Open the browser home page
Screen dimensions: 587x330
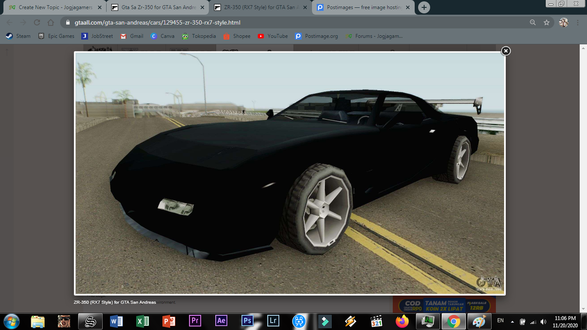pos(50,22)
